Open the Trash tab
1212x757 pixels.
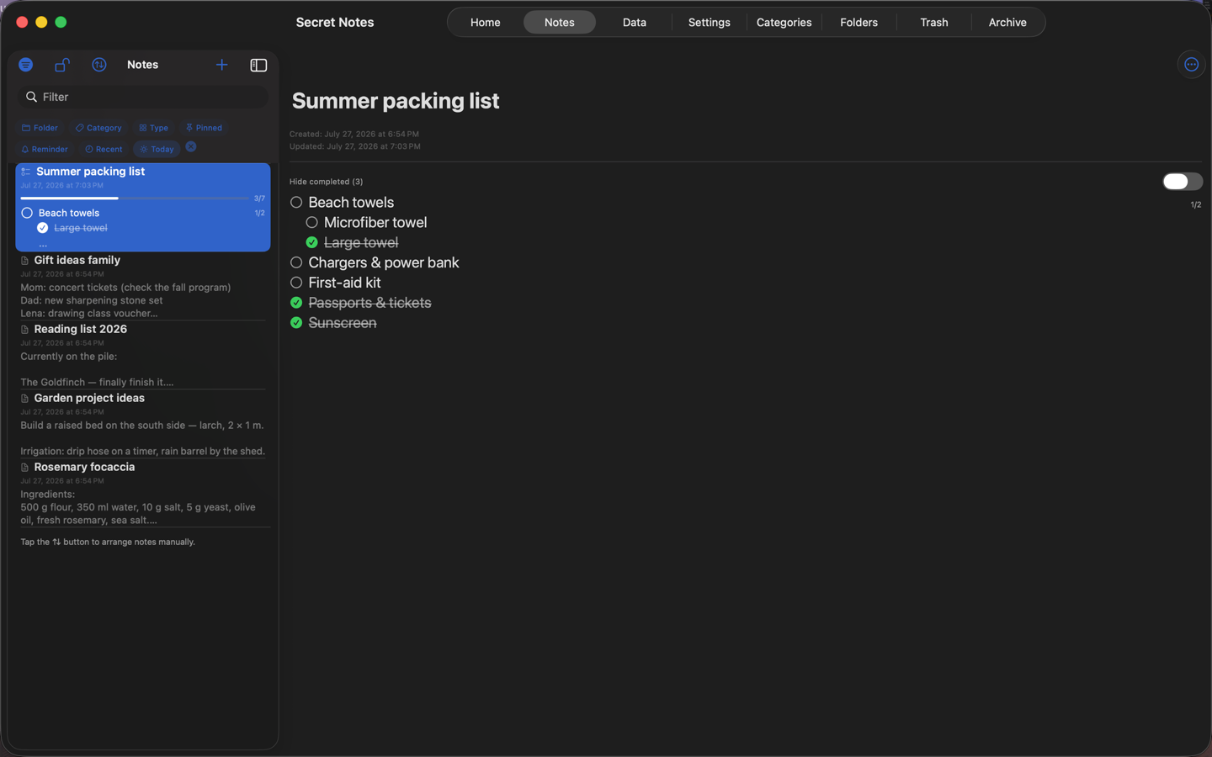(x=933, y=23)
